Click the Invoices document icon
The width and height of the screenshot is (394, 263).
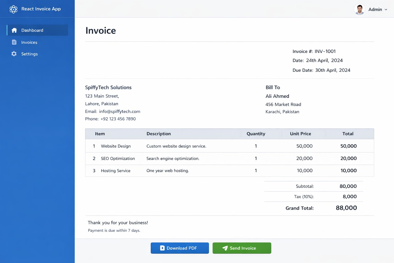(14, 42)
